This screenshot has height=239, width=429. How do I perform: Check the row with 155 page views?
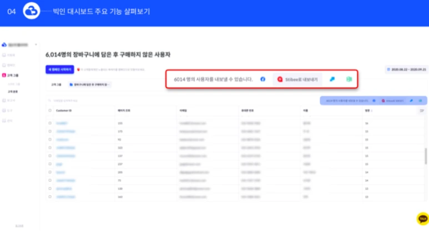click(50, 123)
